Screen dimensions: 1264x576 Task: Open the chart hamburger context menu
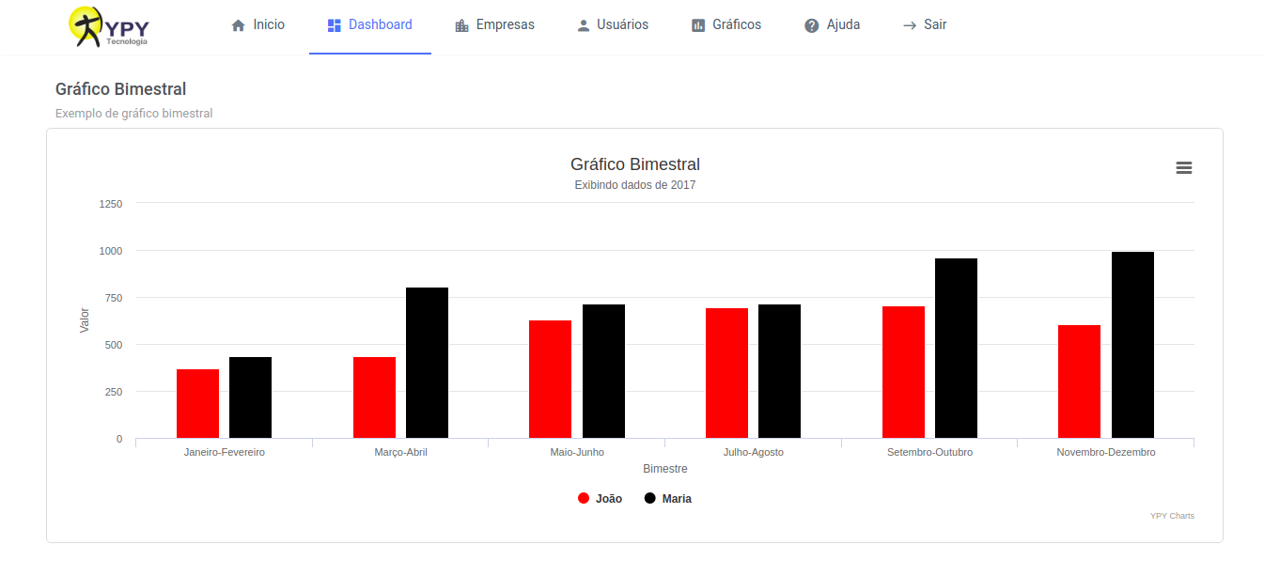[1184, 167]
